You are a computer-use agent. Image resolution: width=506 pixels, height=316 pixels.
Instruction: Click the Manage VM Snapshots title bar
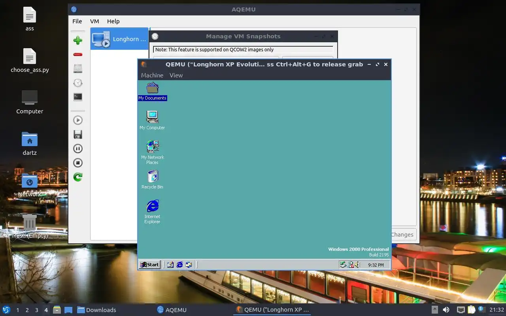(x=243, y=36)
